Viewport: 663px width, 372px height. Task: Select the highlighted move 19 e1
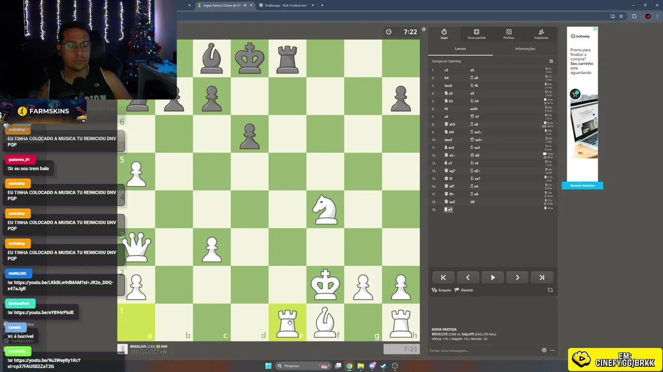449,210
